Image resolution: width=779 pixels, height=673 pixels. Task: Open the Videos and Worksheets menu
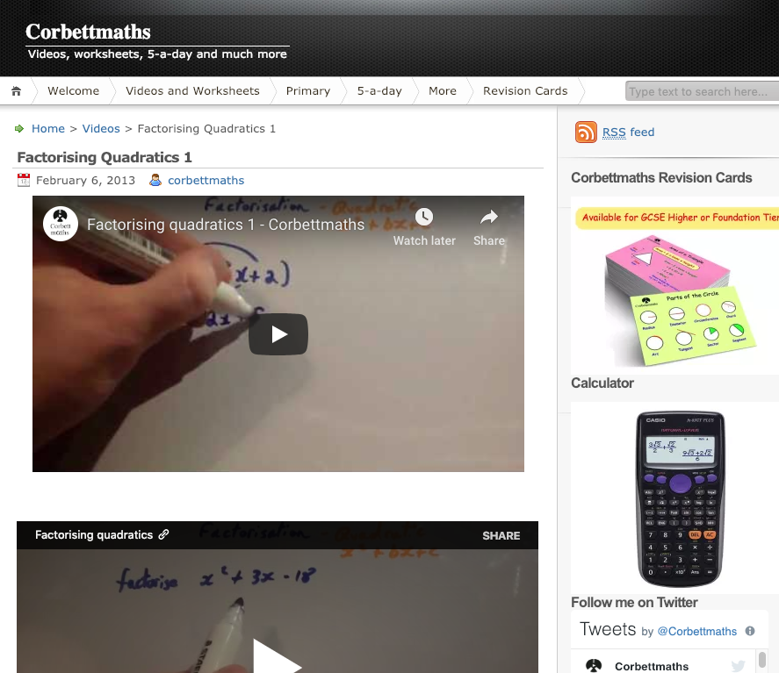[192, 91]
